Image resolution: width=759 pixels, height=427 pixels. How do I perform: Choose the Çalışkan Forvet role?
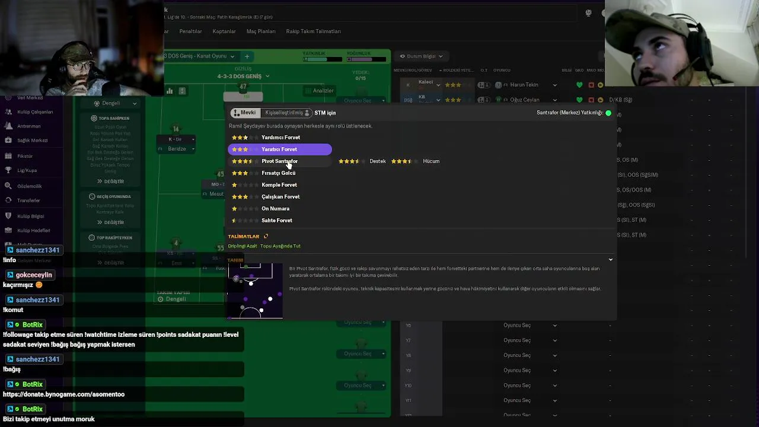[280, 197]
